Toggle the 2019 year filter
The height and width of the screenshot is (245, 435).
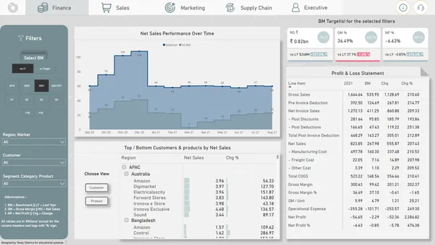(12, 86)
